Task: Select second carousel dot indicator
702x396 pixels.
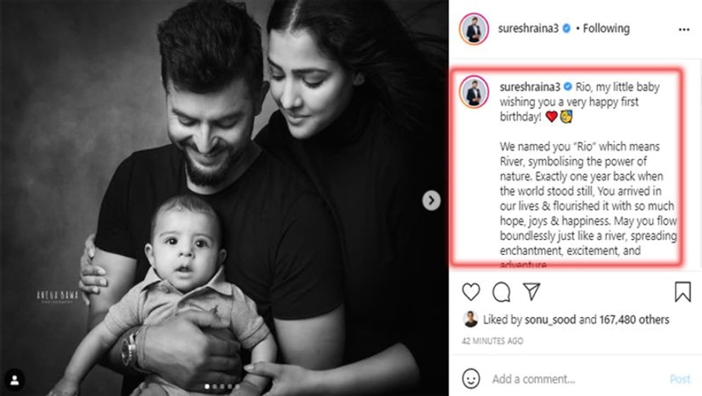Action: [x=214, y=387]
